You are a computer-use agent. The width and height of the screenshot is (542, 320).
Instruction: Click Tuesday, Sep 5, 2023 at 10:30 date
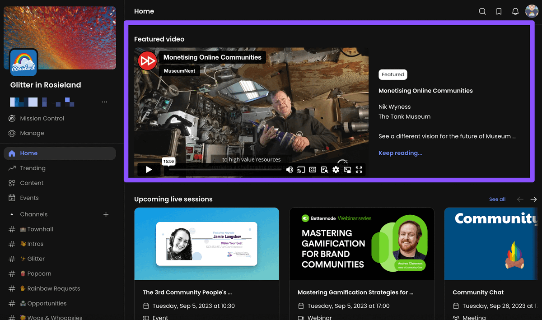[194, 306]
